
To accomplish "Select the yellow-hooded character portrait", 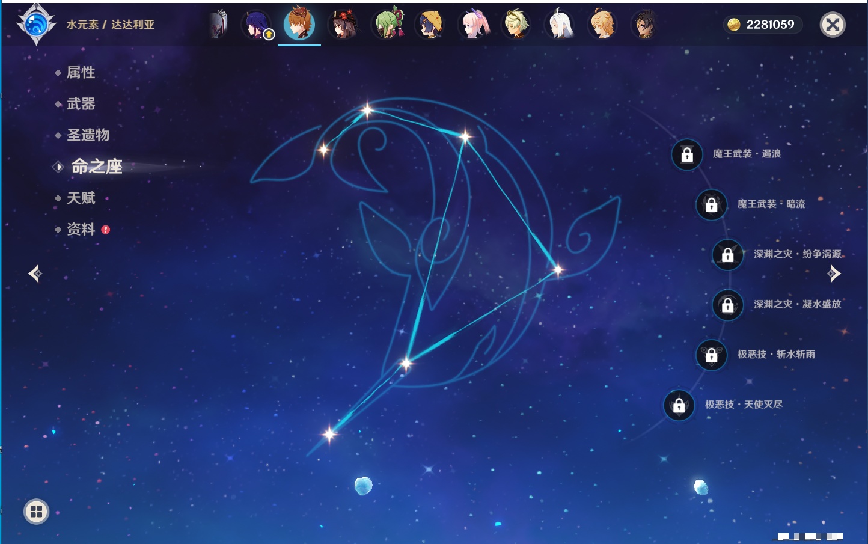I will coord(430,25).
